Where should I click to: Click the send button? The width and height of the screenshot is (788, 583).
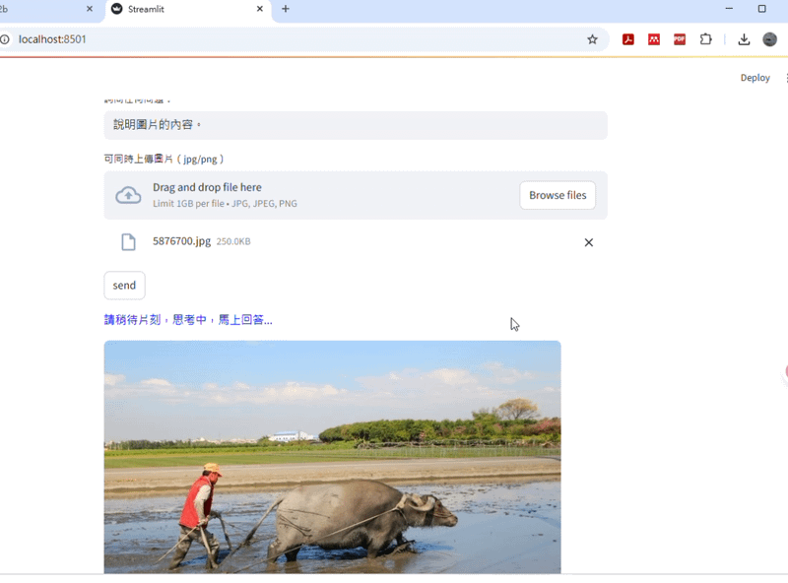point(124,286)
